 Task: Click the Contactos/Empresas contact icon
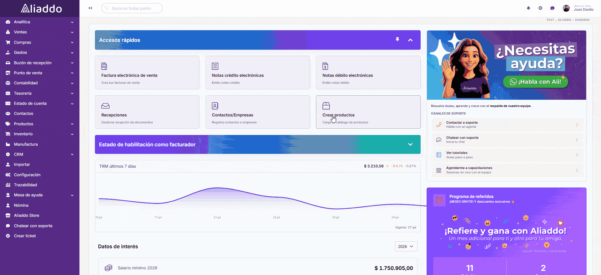215,106
